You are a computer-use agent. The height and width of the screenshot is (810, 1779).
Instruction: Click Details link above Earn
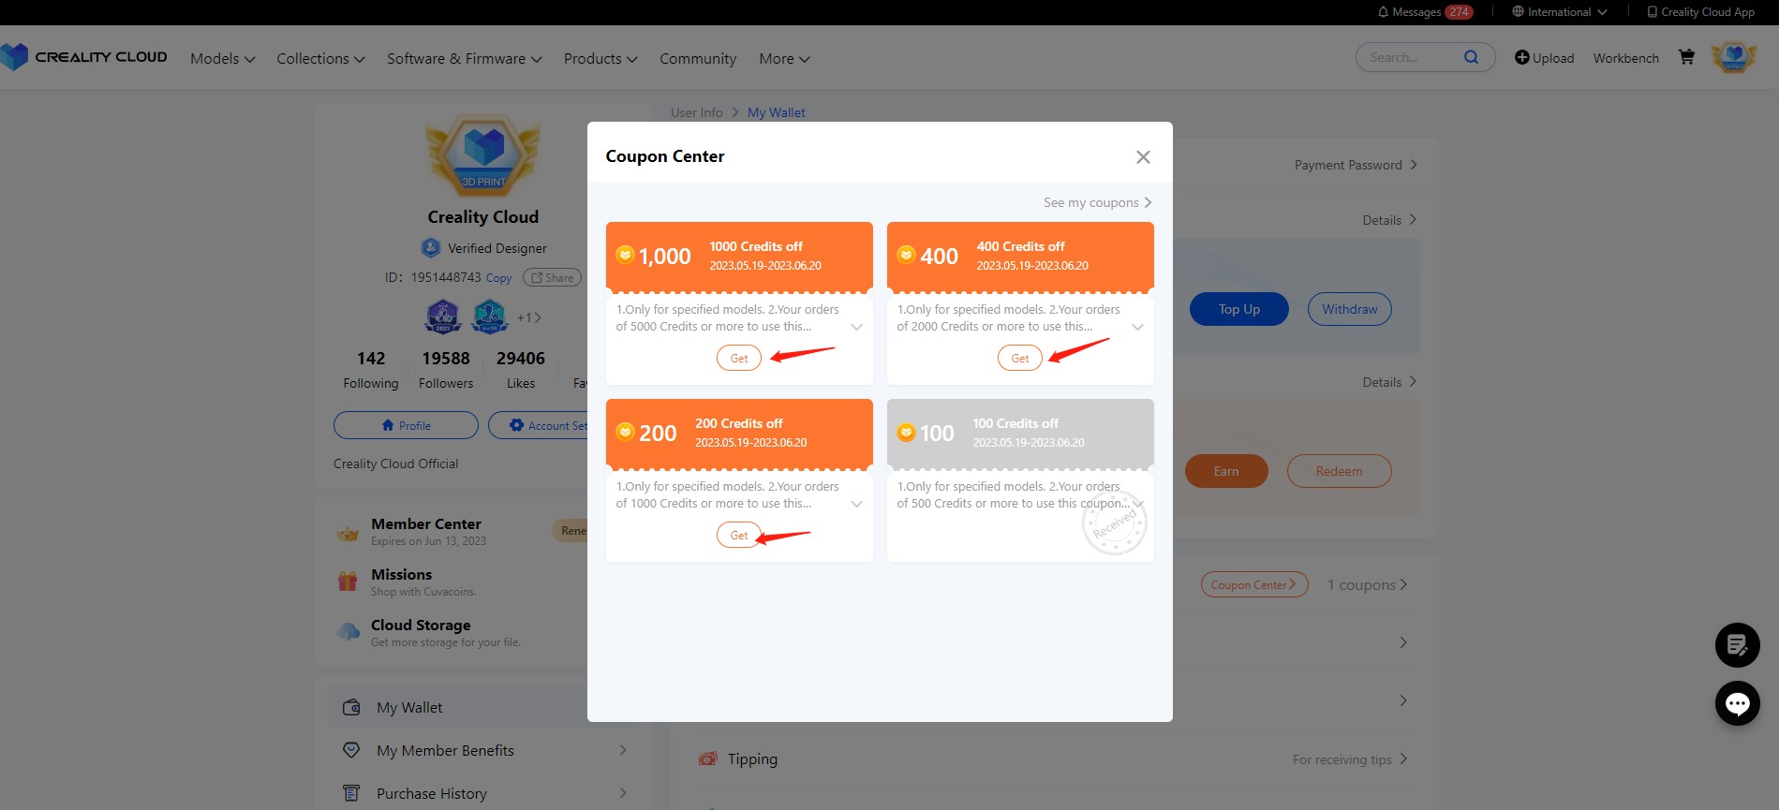tap(1389, 382)
